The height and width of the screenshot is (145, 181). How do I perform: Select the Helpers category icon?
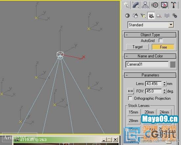pyautogui.click(x=159, y=16)
